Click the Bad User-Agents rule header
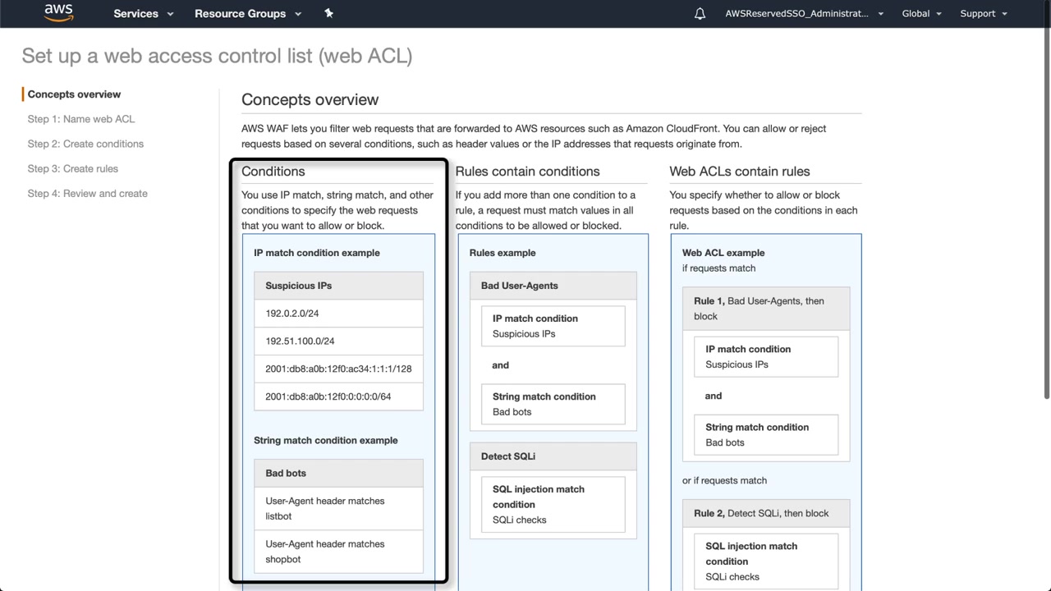Screen dimensions: 1051x591 553,286
